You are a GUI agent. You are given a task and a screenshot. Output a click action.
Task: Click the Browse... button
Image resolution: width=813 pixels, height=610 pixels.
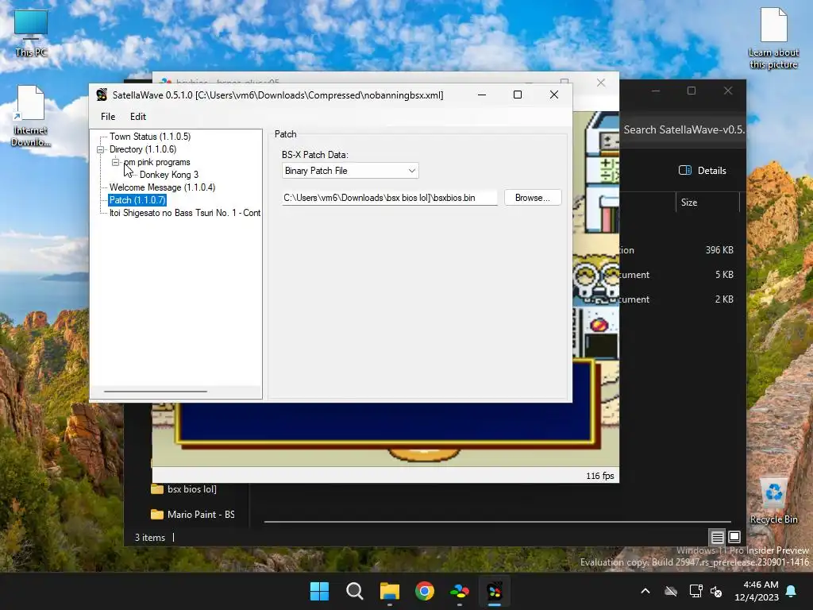(533, 198)
